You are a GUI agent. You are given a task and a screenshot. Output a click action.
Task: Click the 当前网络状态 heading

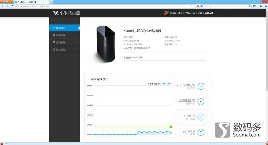(x=99, y=79)
